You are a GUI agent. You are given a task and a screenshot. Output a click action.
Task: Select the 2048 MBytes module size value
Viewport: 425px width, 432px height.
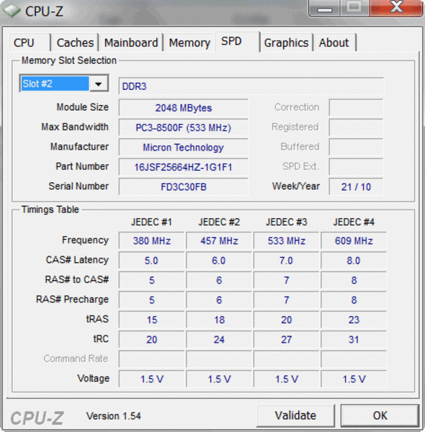183,108
